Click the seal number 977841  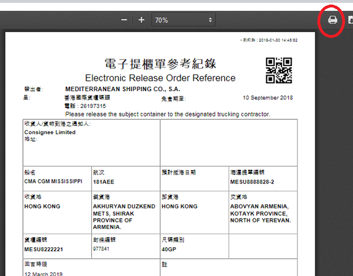coord(101,250)
